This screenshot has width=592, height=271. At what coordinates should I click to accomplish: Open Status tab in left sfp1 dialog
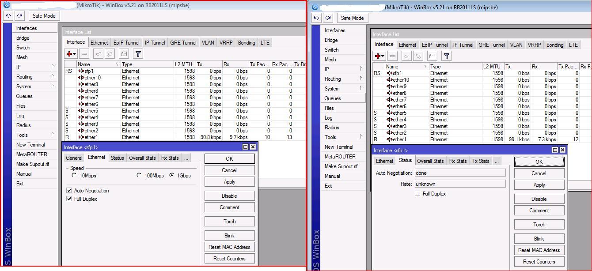pyautogui.click(x=118, y=158)
